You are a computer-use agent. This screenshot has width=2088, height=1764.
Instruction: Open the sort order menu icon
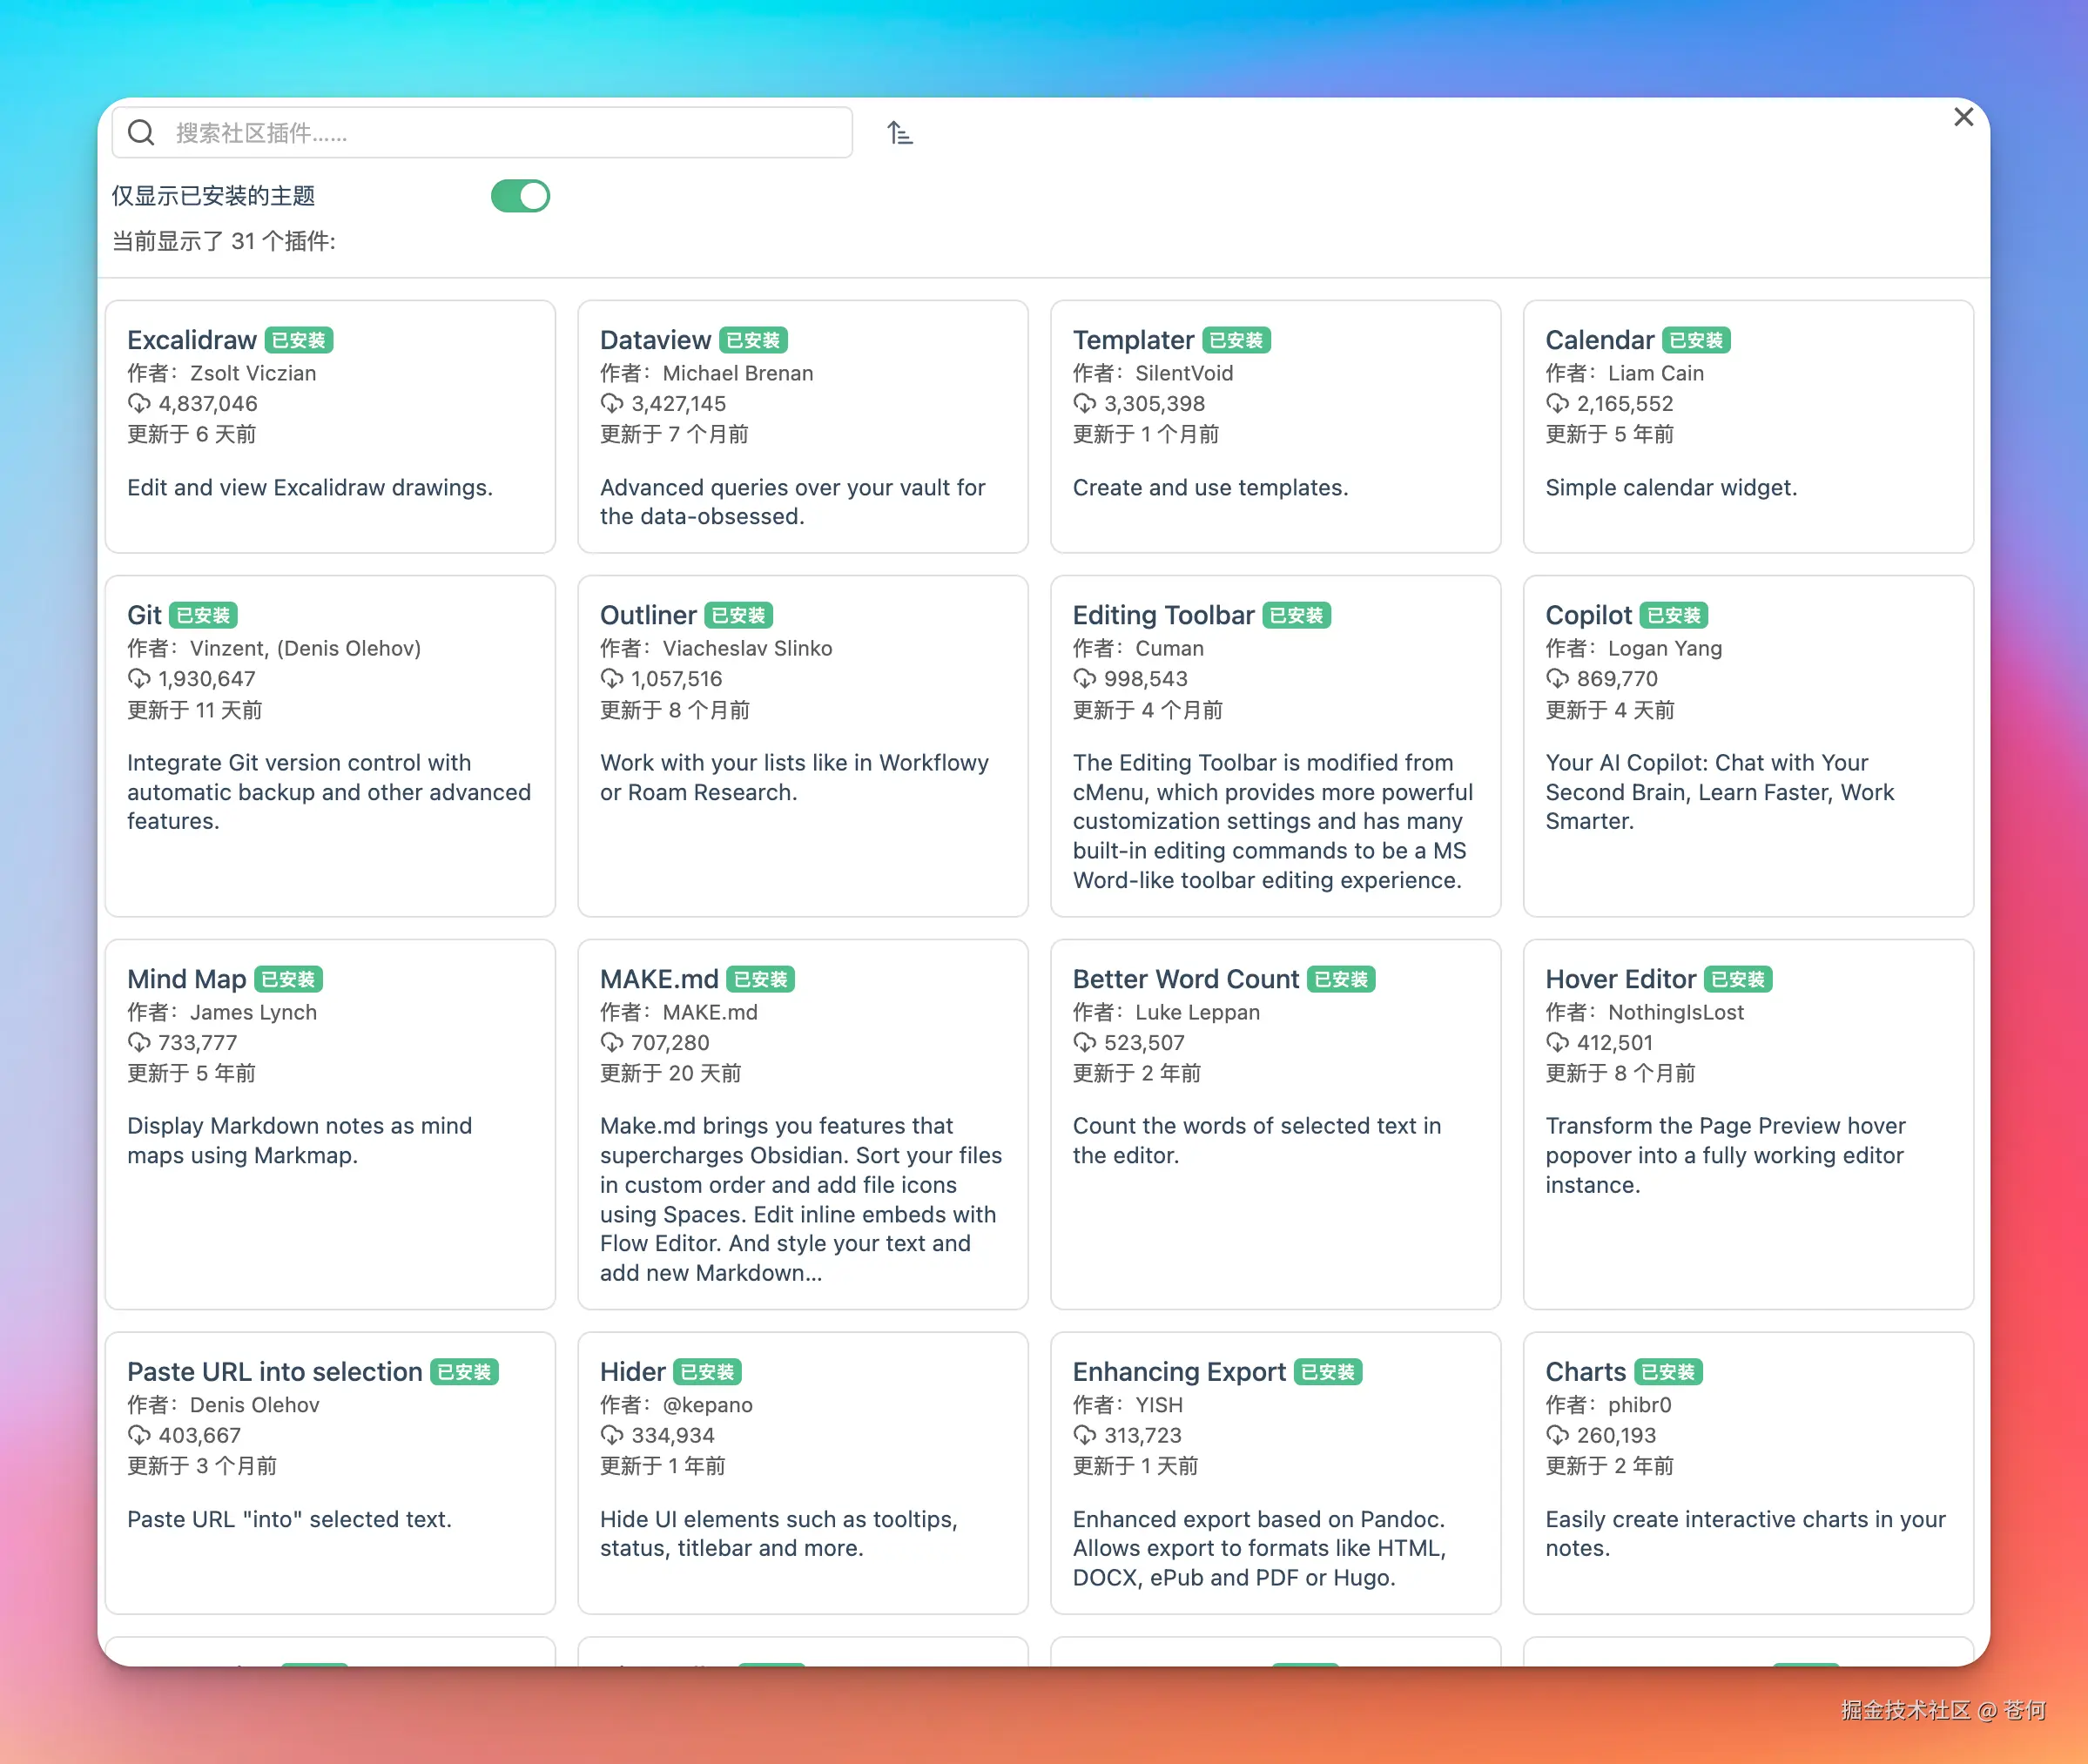coord(899,133)
